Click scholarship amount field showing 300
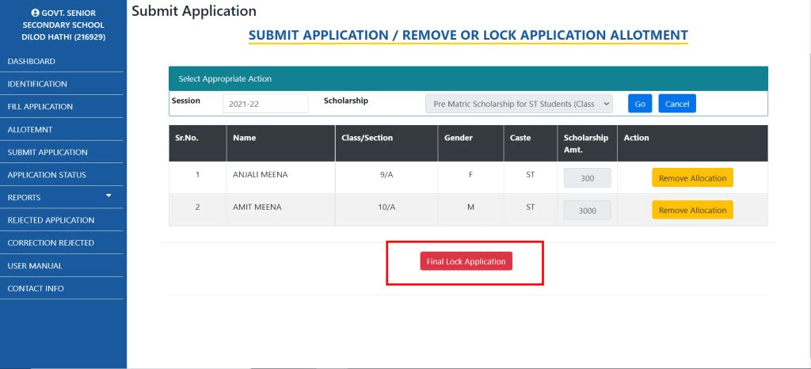Screen dimensions: 811x369 [587, 178]
